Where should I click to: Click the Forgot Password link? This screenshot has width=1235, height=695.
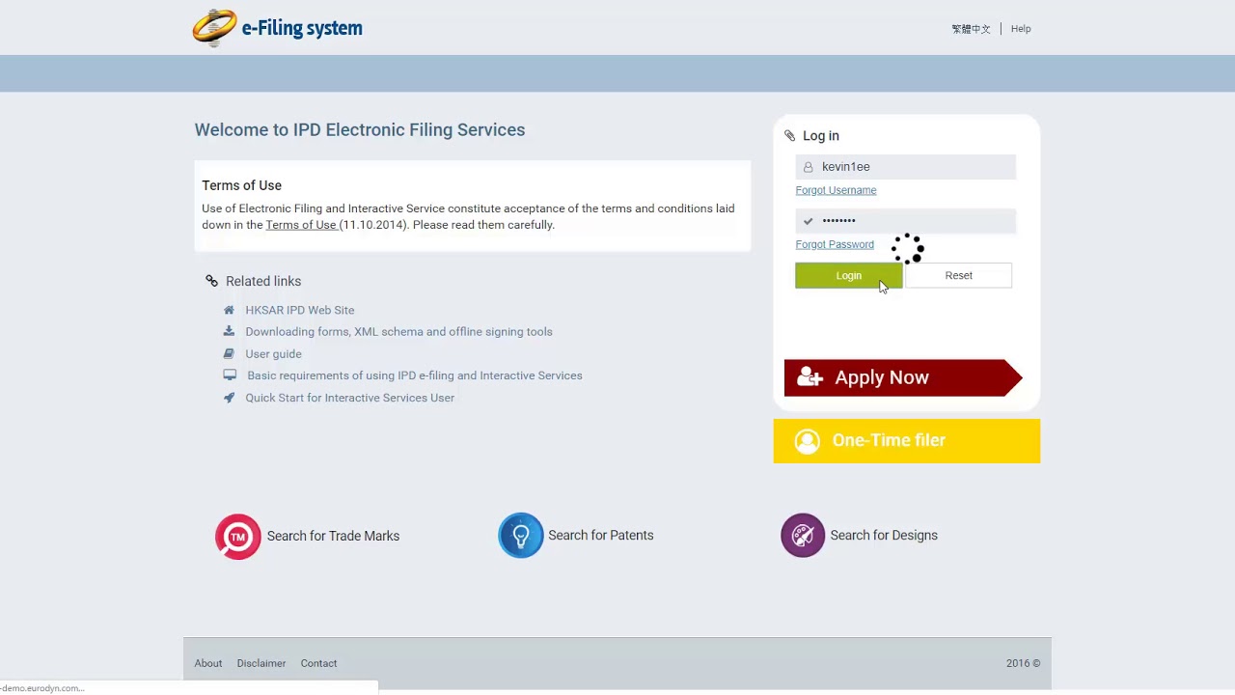coord(835,244)
